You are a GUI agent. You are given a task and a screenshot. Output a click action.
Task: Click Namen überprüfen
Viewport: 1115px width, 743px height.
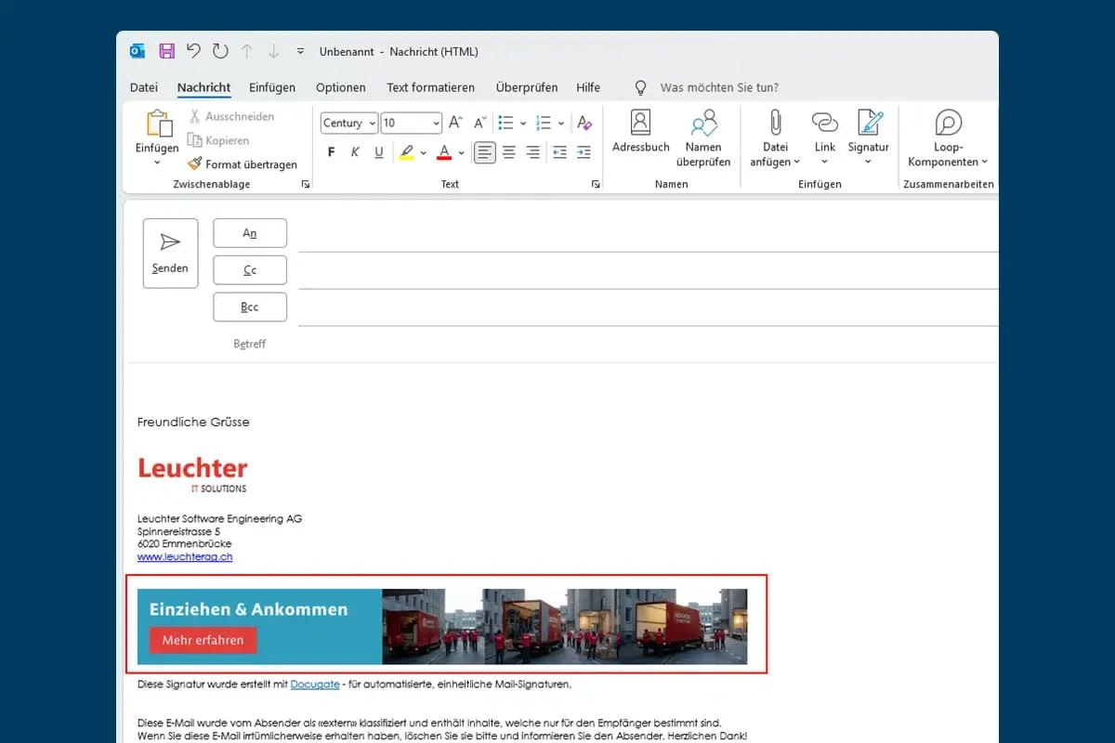(x=703, y=137)
